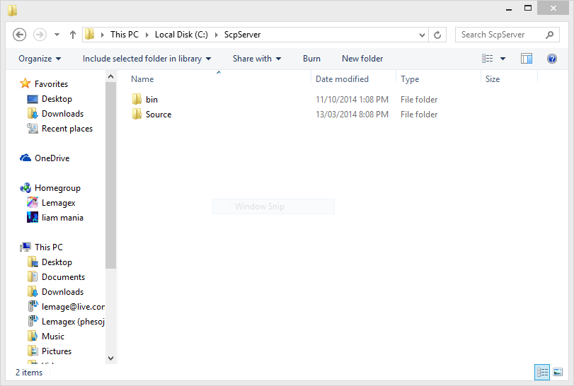The image size is (574, 386).
Task: Open Include selected folder in library menu
Action: click(147, 59)
